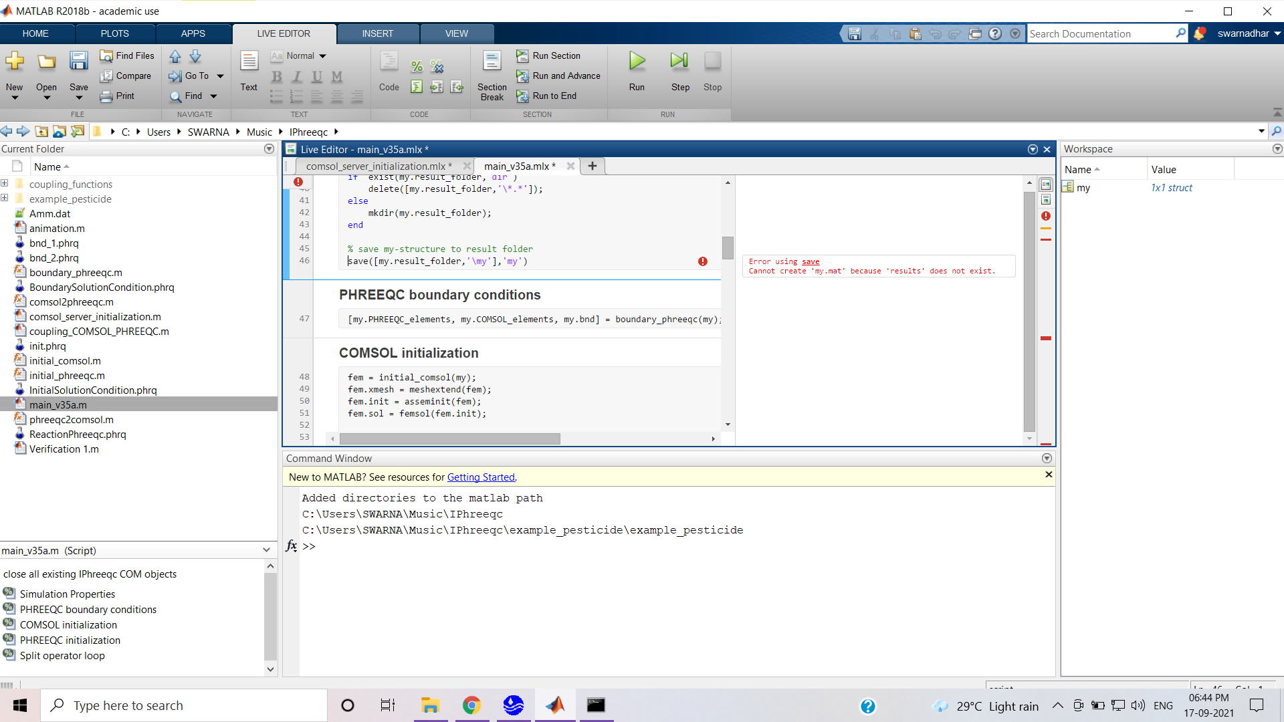This screenshot has height=722, width=1284.
Task: Open the comsol_server_initialization.mlx tab
Action: 375,166
